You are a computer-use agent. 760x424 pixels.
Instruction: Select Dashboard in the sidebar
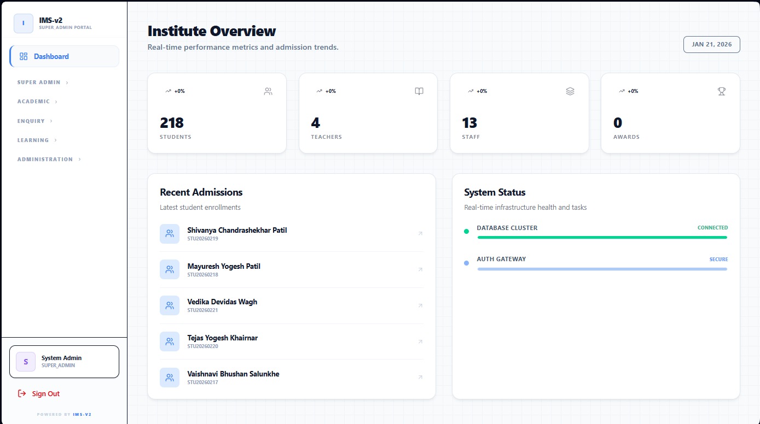tap(51, 56)
